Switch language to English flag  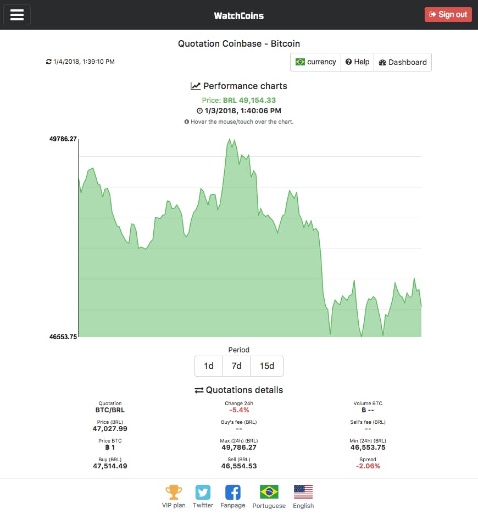pyautogui.click(x=303, y=491)
